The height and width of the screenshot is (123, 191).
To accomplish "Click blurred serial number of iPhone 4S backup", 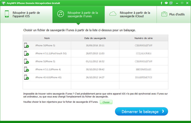I will click(x=144, y=77).
